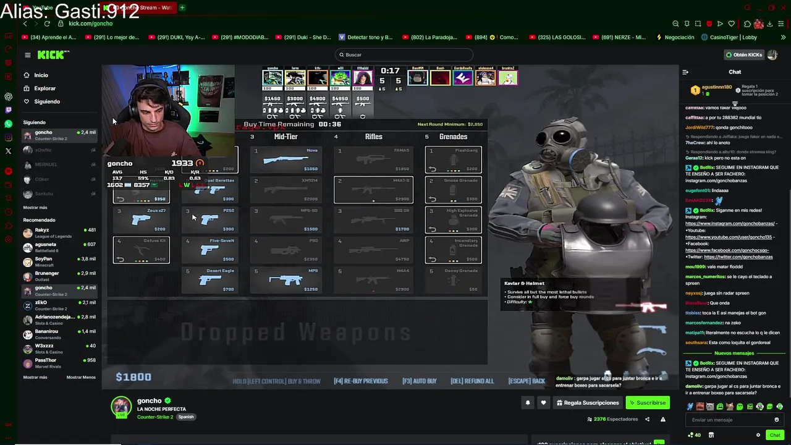Reload the page in the browser

click(47, 23)
